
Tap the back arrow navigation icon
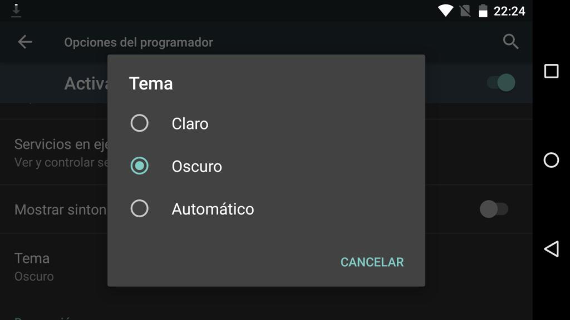pos(24,42)
